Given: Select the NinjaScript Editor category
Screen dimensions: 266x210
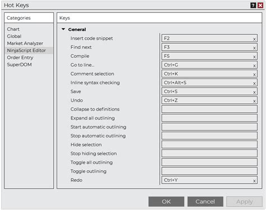Looking at the screenshot, I should 29,51.
